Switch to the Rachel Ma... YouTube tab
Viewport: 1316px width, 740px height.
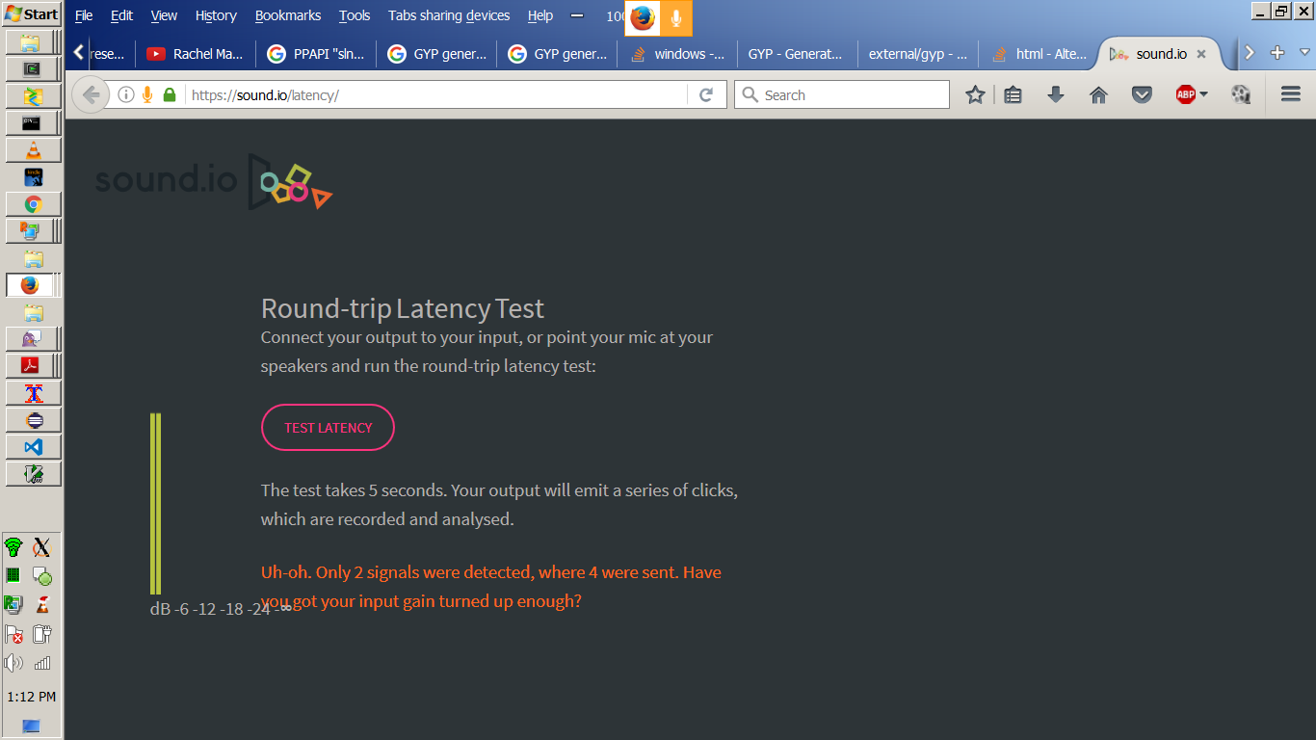point(196,54)
